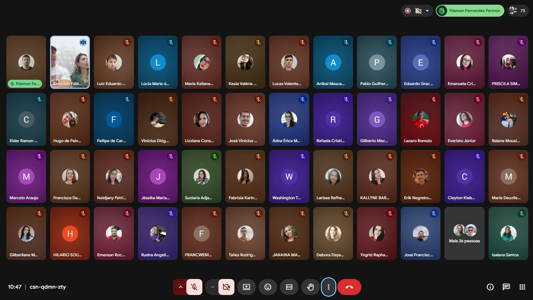This screenshot has height=300, width=533.
Task: Click the raise hand icon
Action: pyautogui.click(x=311, y=287)
